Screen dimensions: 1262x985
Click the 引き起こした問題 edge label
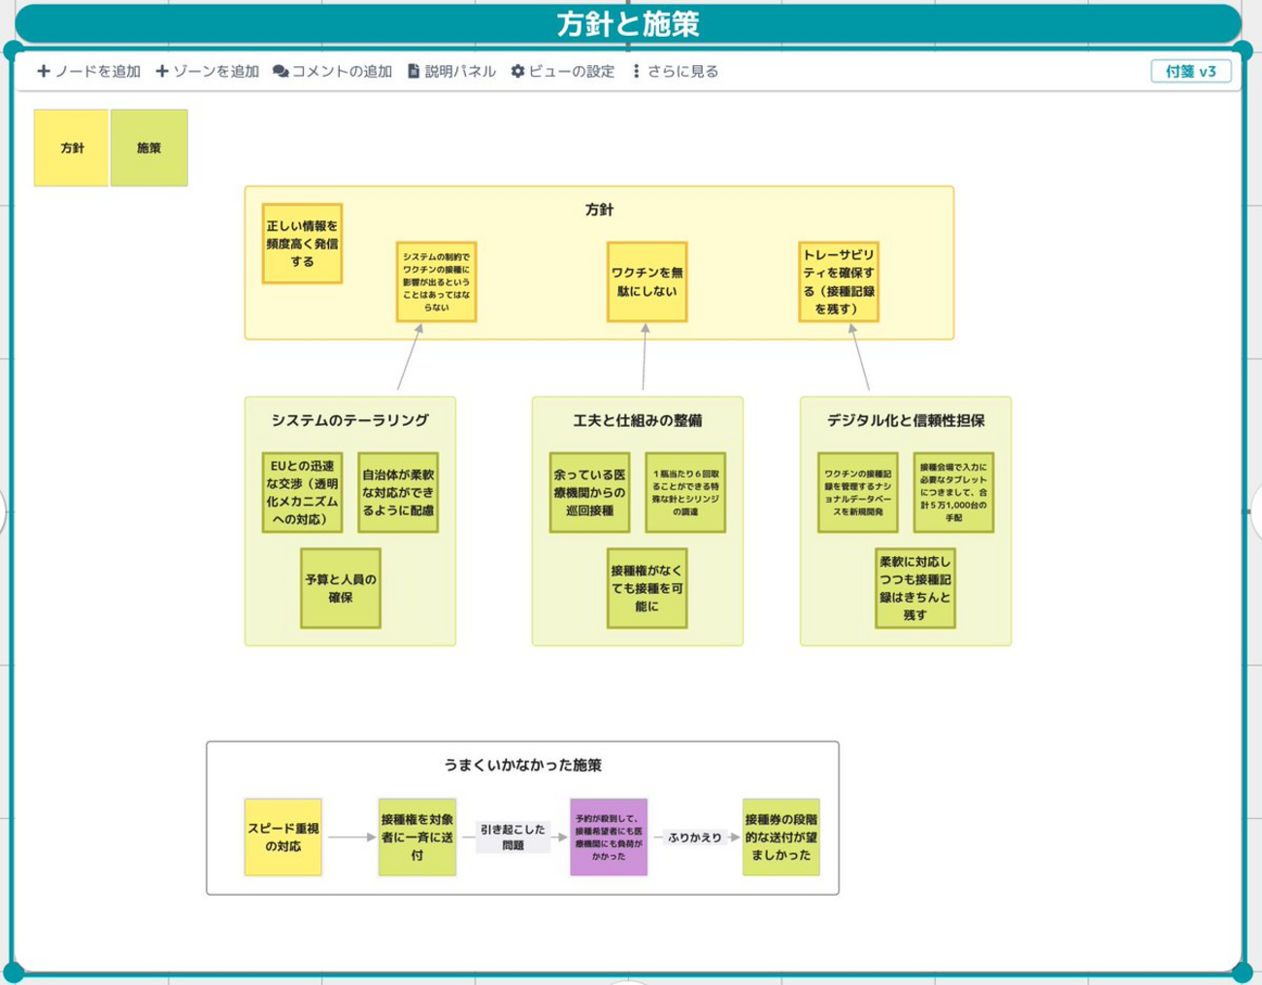(x=513, y=837)
